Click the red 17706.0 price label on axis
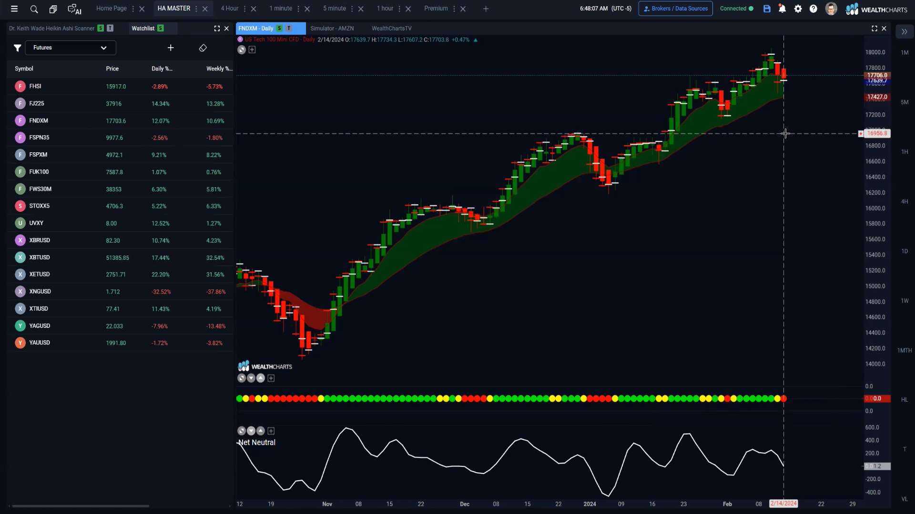The height and width of the screenshot is (514, 915). point(877,75)
